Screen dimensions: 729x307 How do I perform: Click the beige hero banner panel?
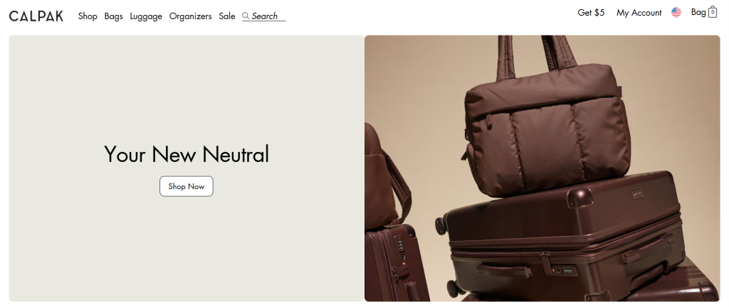coord(187,168)
